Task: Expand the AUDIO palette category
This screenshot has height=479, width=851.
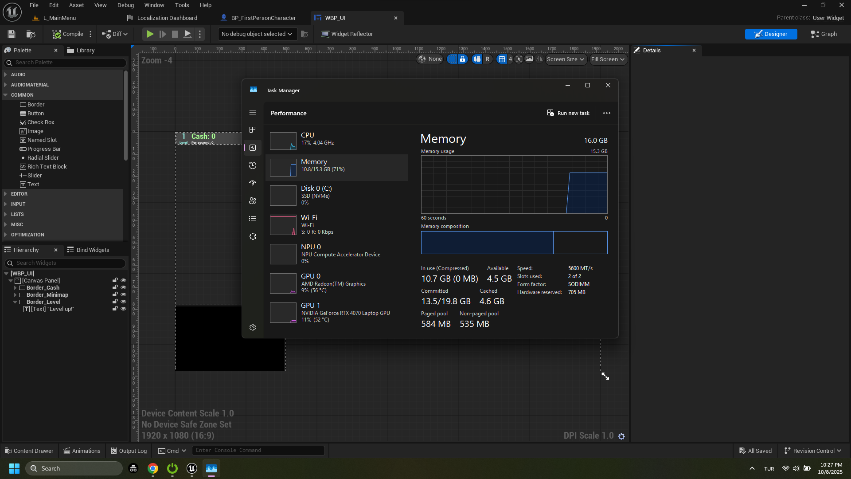Action: coord(18,75)
